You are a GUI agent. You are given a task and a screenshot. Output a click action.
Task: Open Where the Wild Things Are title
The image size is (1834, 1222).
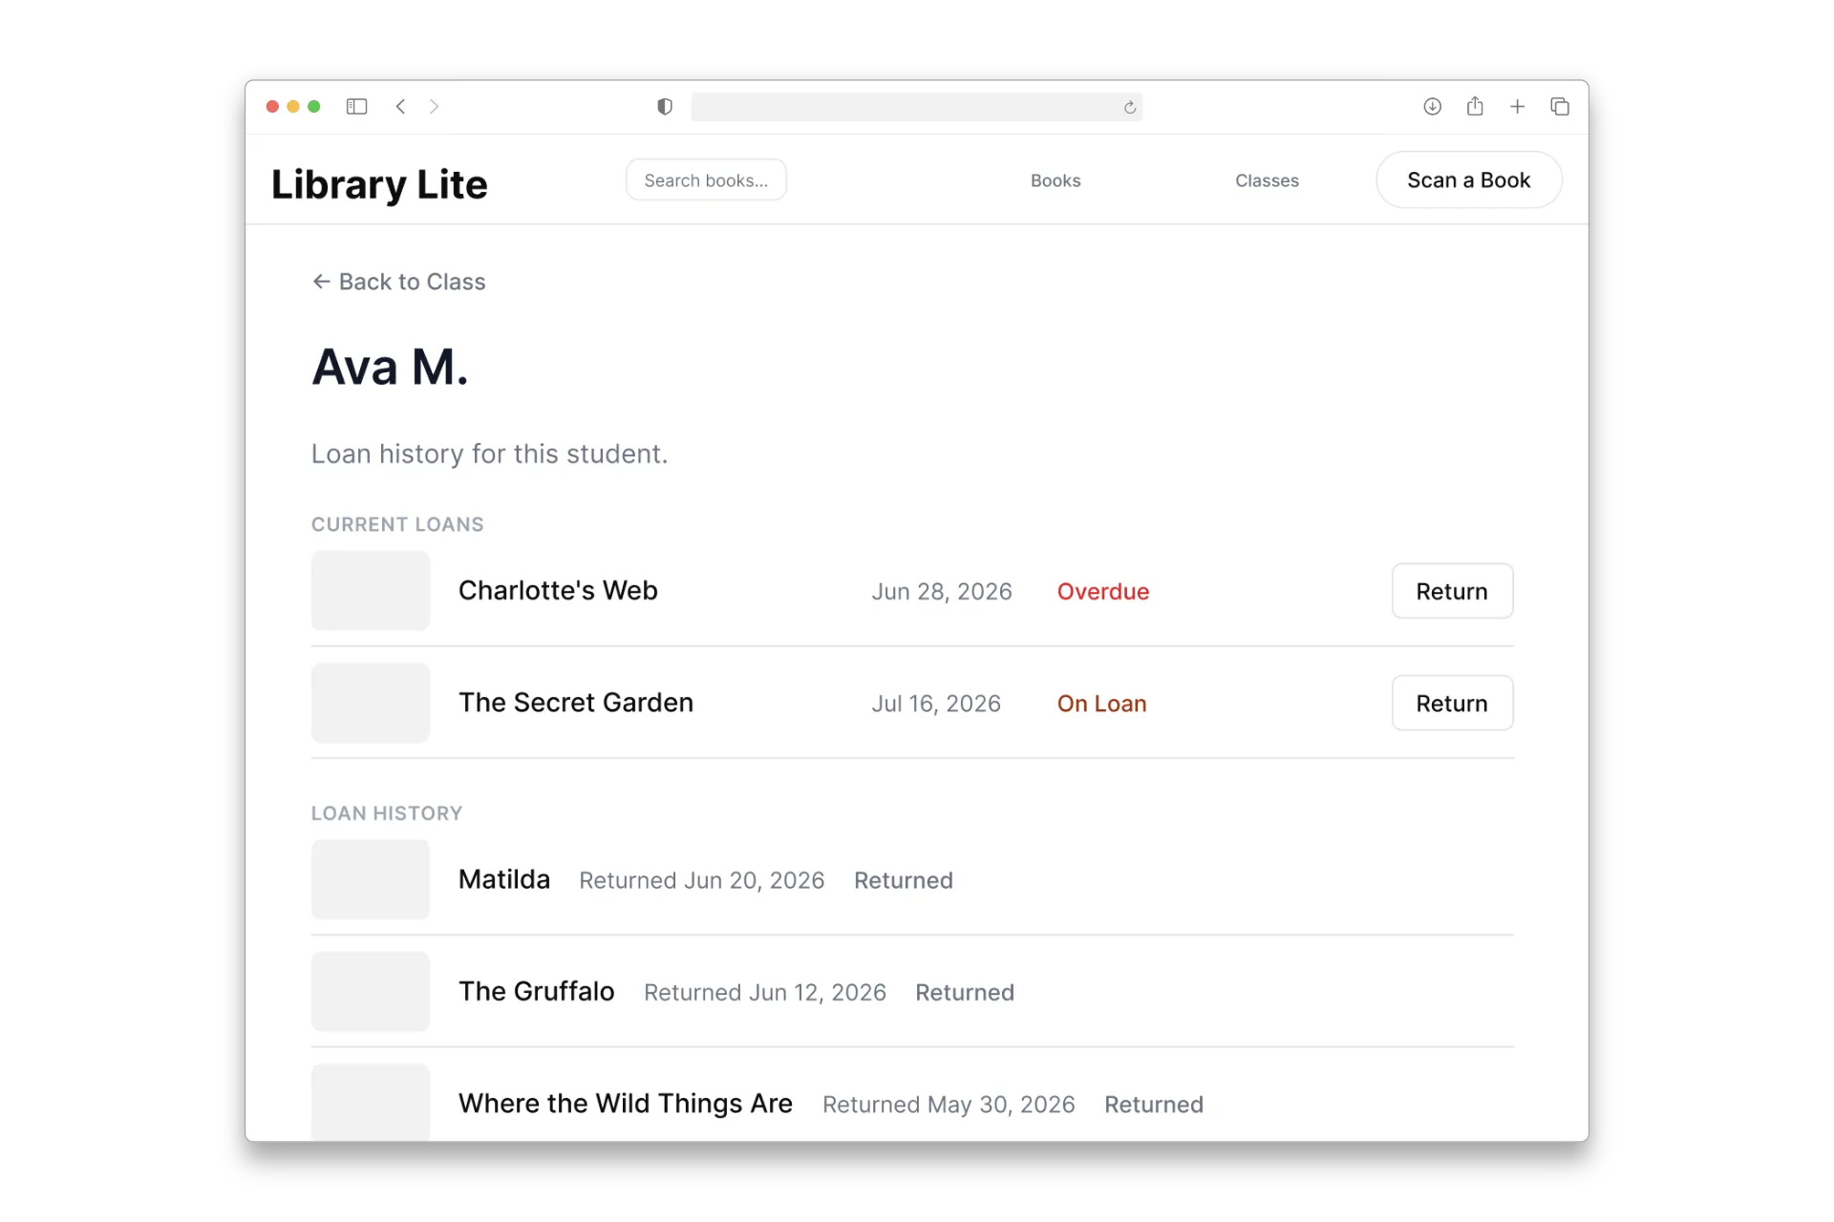point(626,1104)
